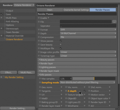Enable the Render layer ID checkbox
Image resolution: width=120 pixels, height=110 pixels.
[110, 102]
